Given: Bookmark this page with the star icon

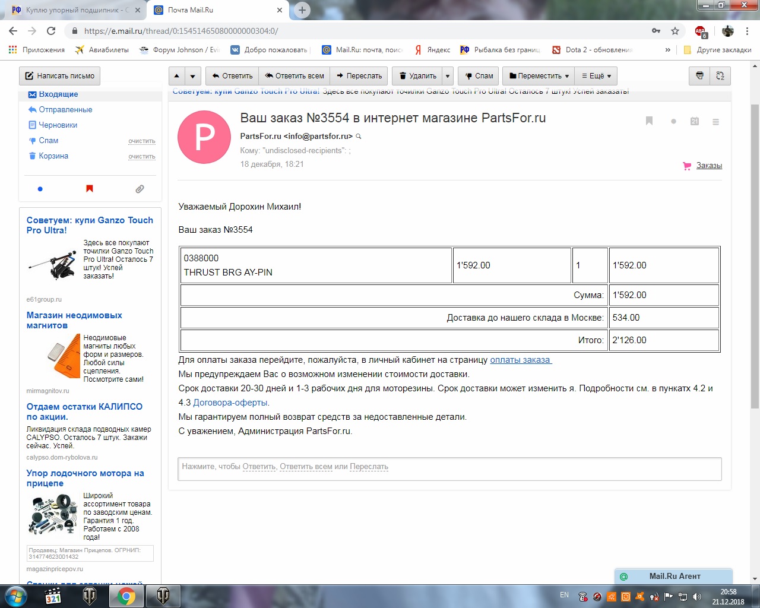Looking at the screenshot, I should (675, 31).
